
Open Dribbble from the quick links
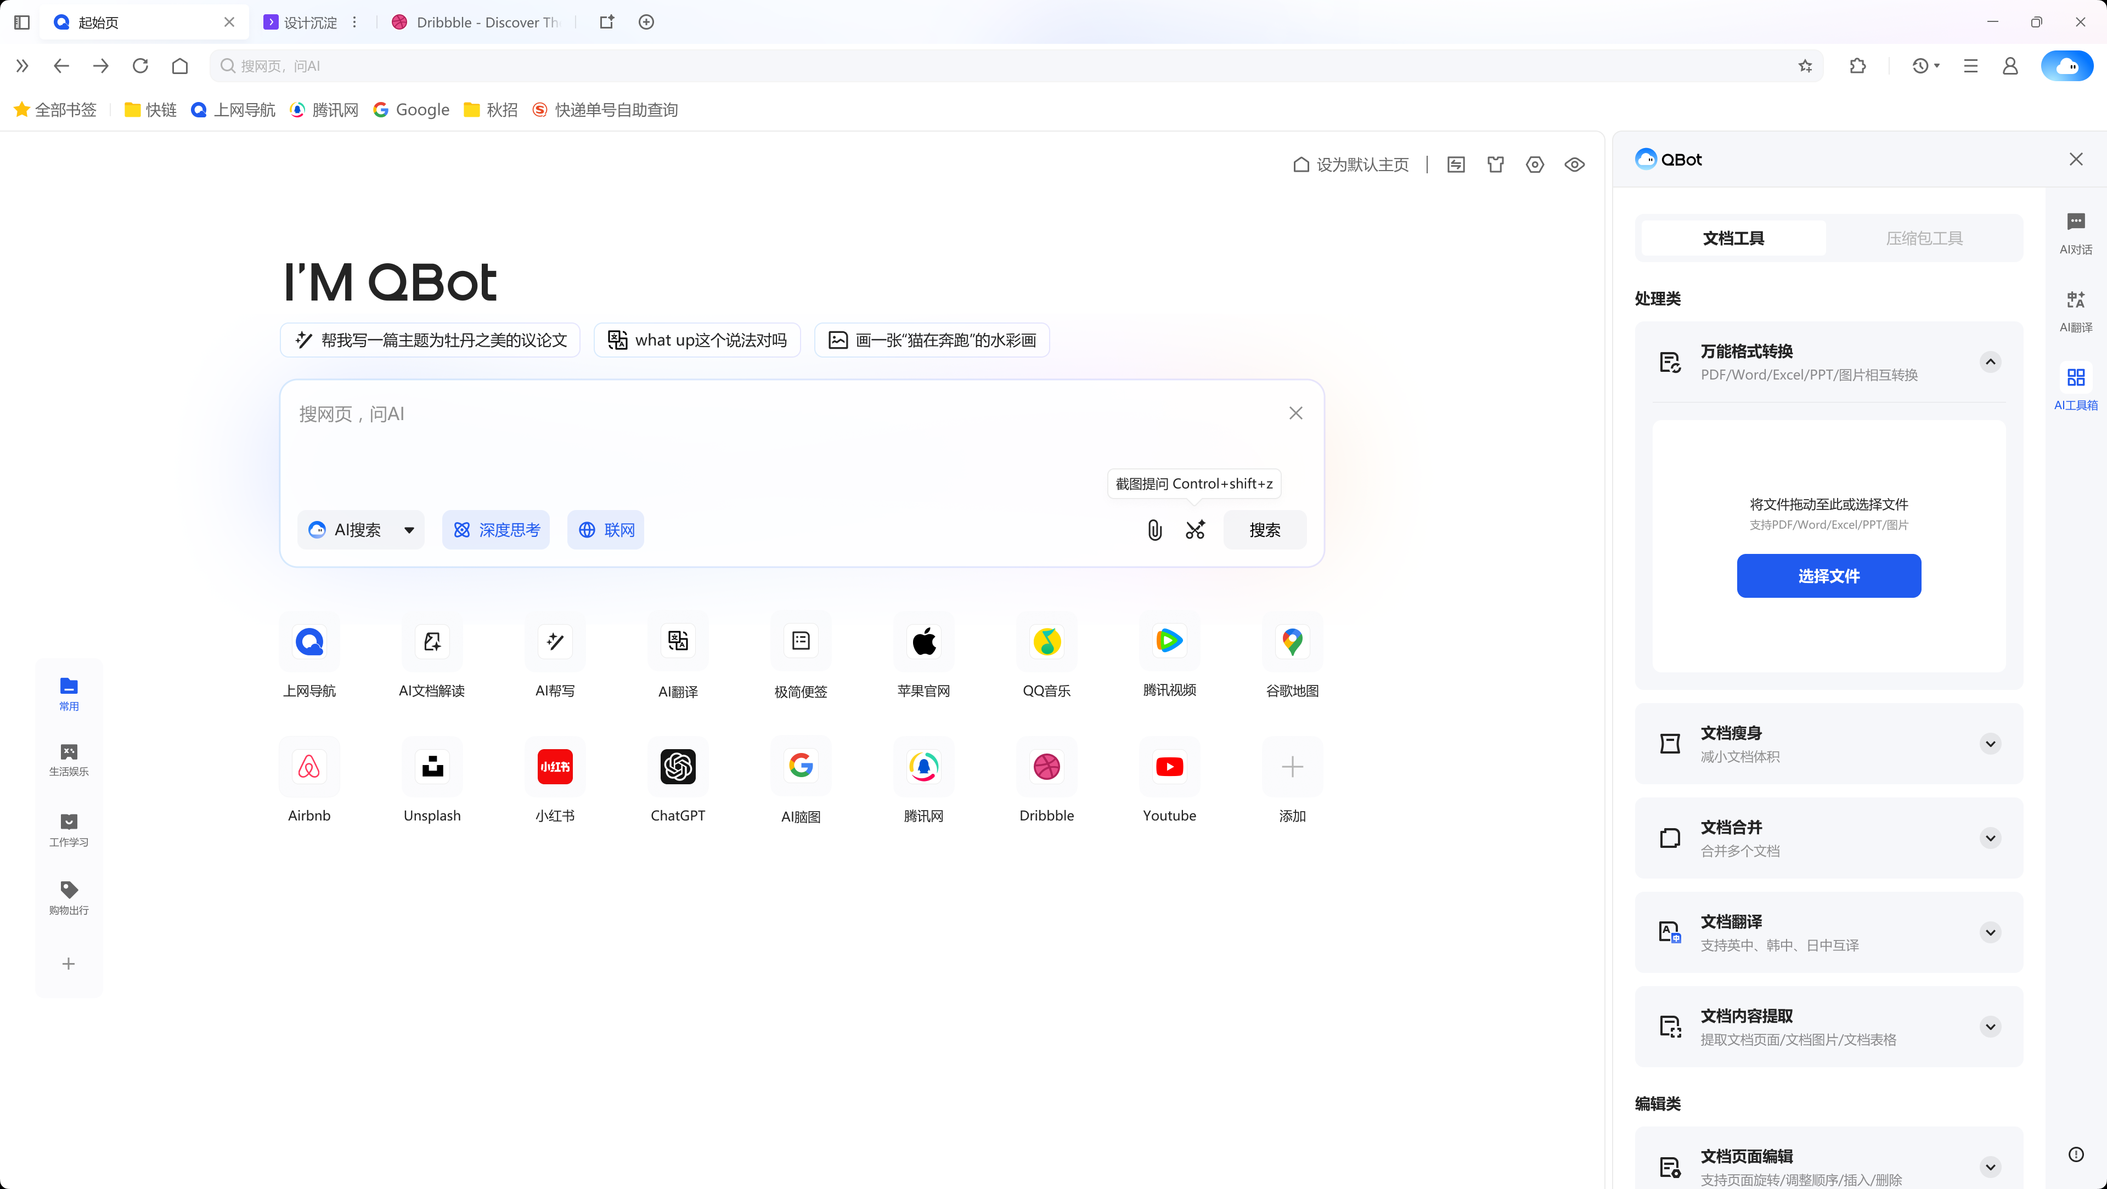(x=1046, y=767)
